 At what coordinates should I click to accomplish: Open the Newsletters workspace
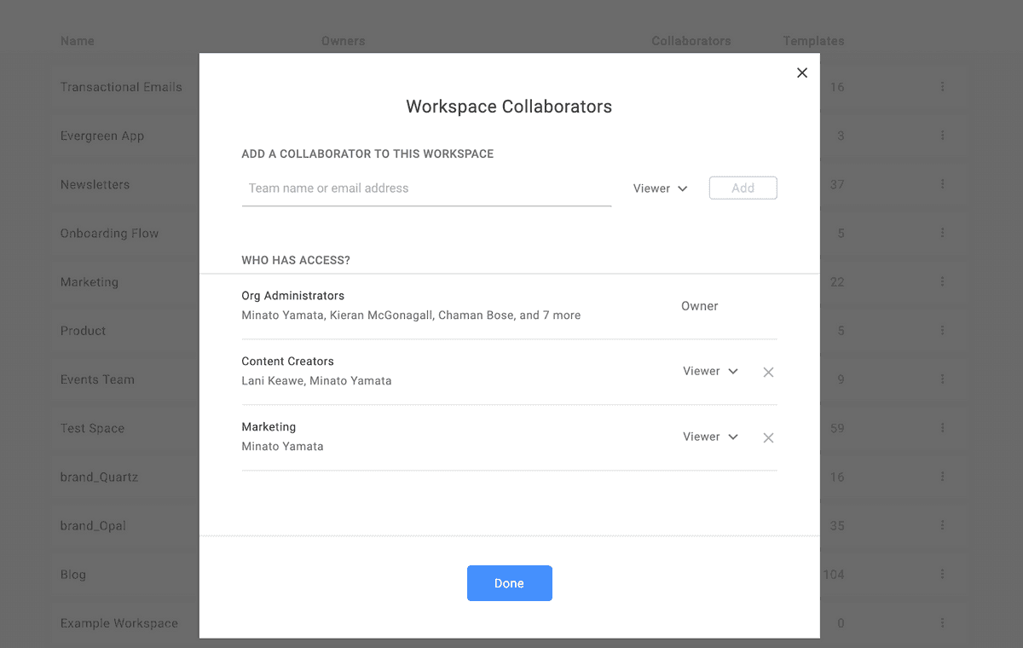pos(95,184)
